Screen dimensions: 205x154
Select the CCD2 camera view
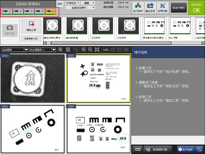99,78
